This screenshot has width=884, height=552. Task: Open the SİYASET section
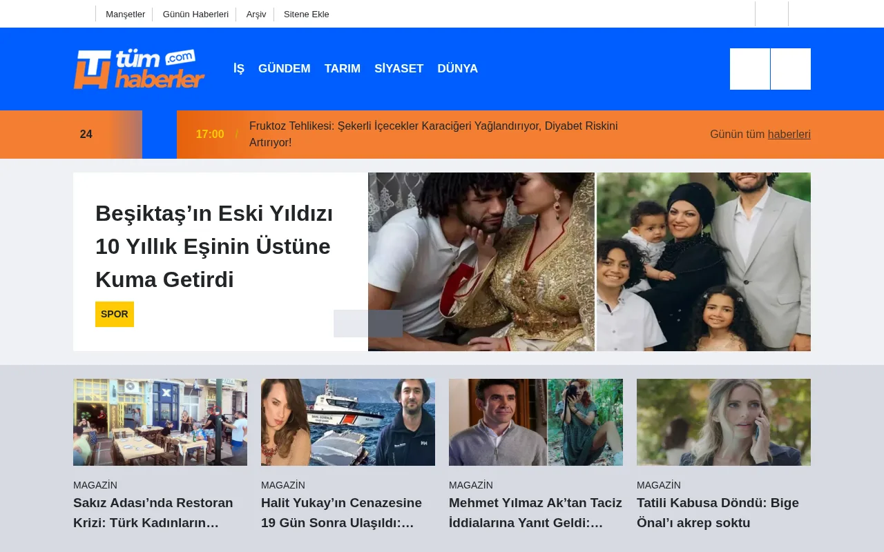[x=399, y=68]
